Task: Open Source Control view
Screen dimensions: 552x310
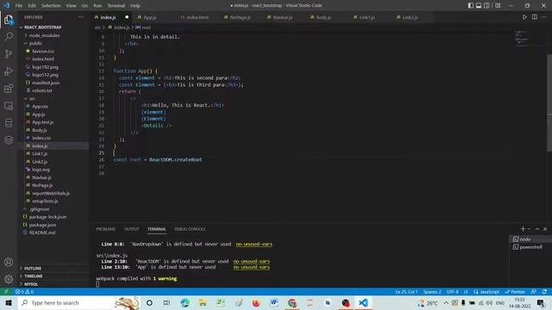Action: pos(9,53)
